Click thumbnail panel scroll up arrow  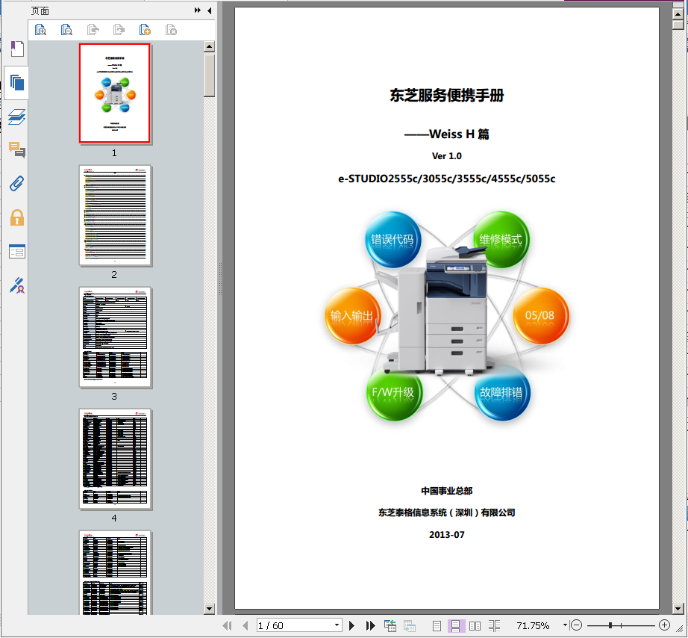pyautogui.click(x=209, y=46)
